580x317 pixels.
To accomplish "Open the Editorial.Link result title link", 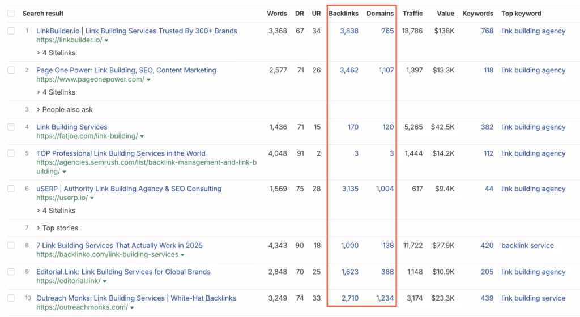I will tap(123, 272).
